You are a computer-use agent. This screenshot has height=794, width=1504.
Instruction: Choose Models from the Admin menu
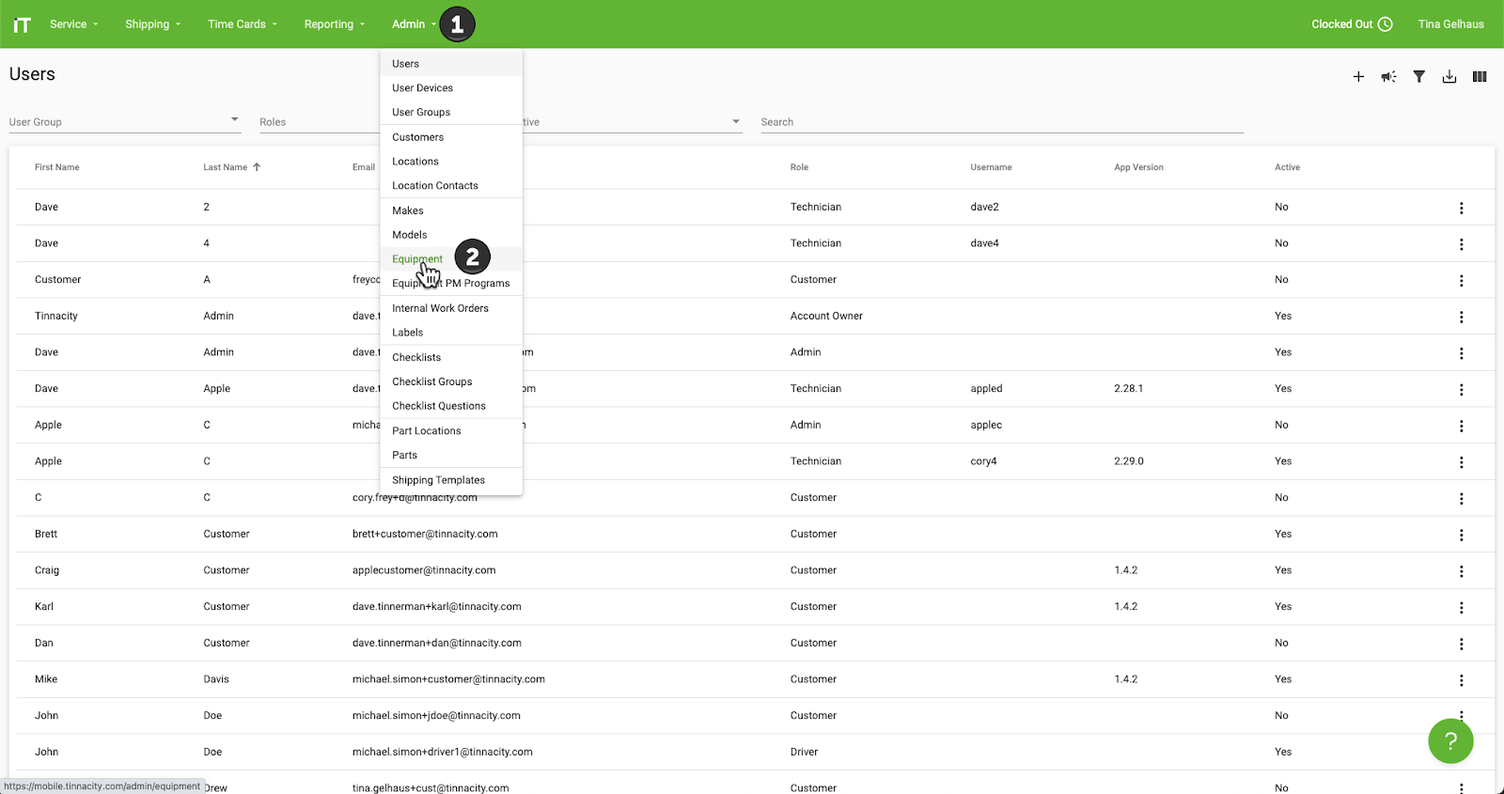[x=451, y=235]
